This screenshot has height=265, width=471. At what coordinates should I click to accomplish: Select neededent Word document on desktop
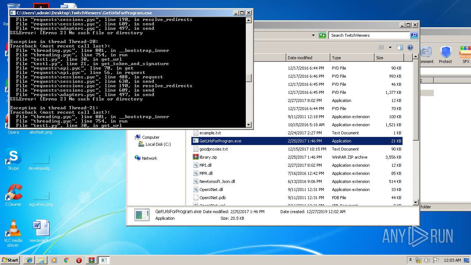[41, 232]
